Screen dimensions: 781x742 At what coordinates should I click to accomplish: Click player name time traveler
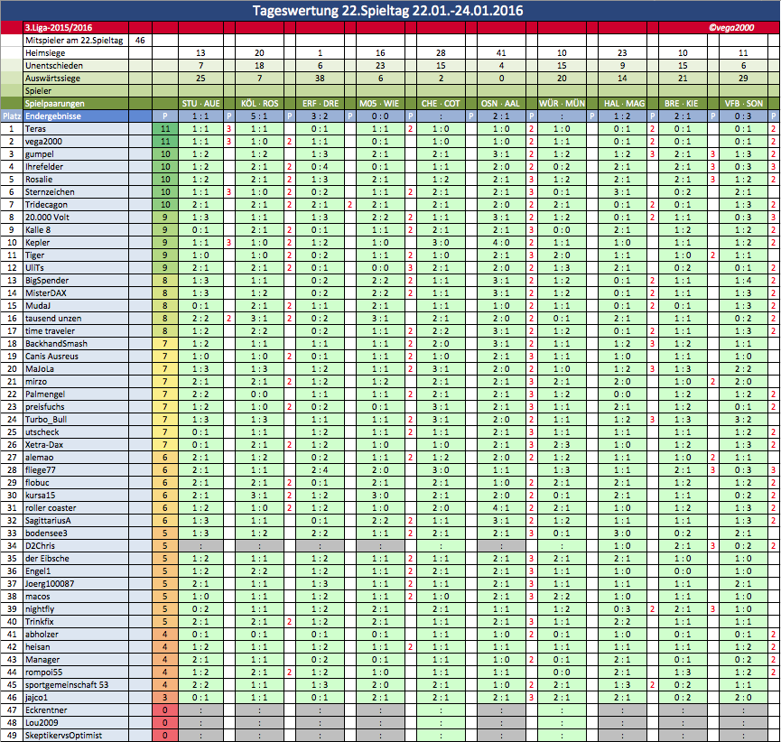51,331
